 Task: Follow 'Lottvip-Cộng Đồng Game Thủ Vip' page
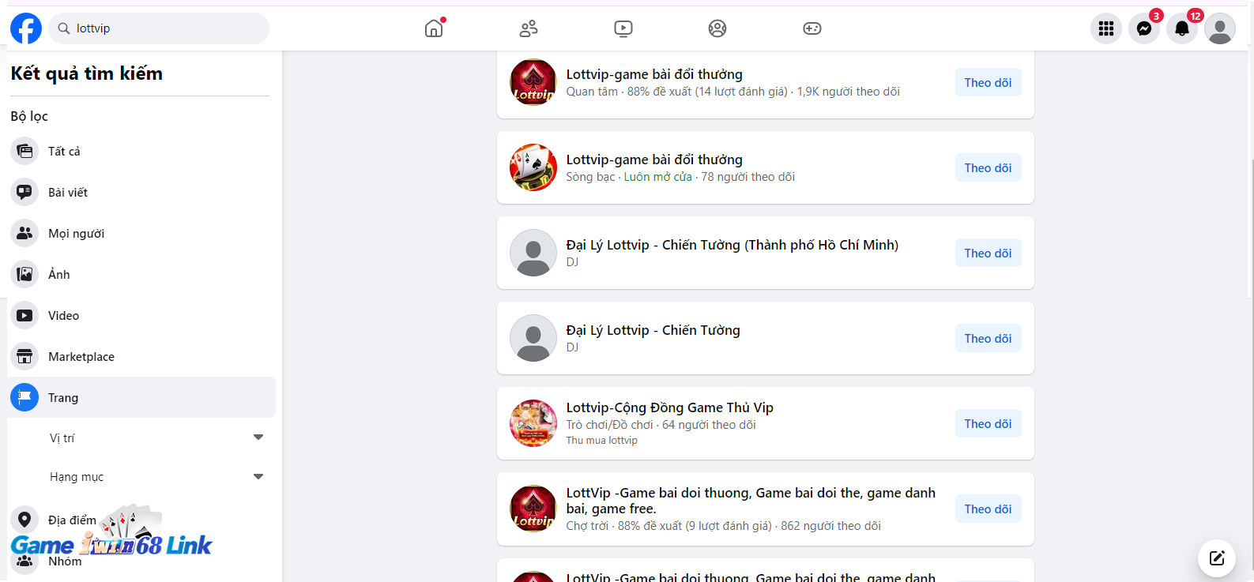pos(988,423)
